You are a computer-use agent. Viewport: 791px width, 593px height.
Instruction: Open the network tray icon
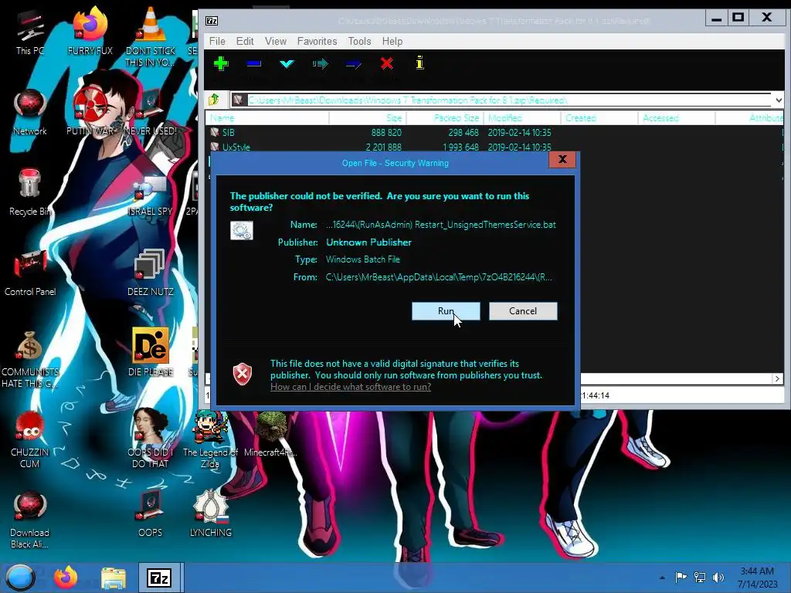tap(699, 577)
